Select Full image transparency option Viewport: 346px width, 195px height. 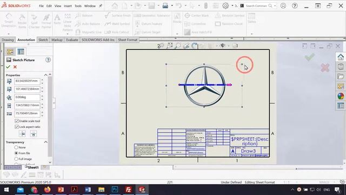pyautogui.click(x=16, y=159)
